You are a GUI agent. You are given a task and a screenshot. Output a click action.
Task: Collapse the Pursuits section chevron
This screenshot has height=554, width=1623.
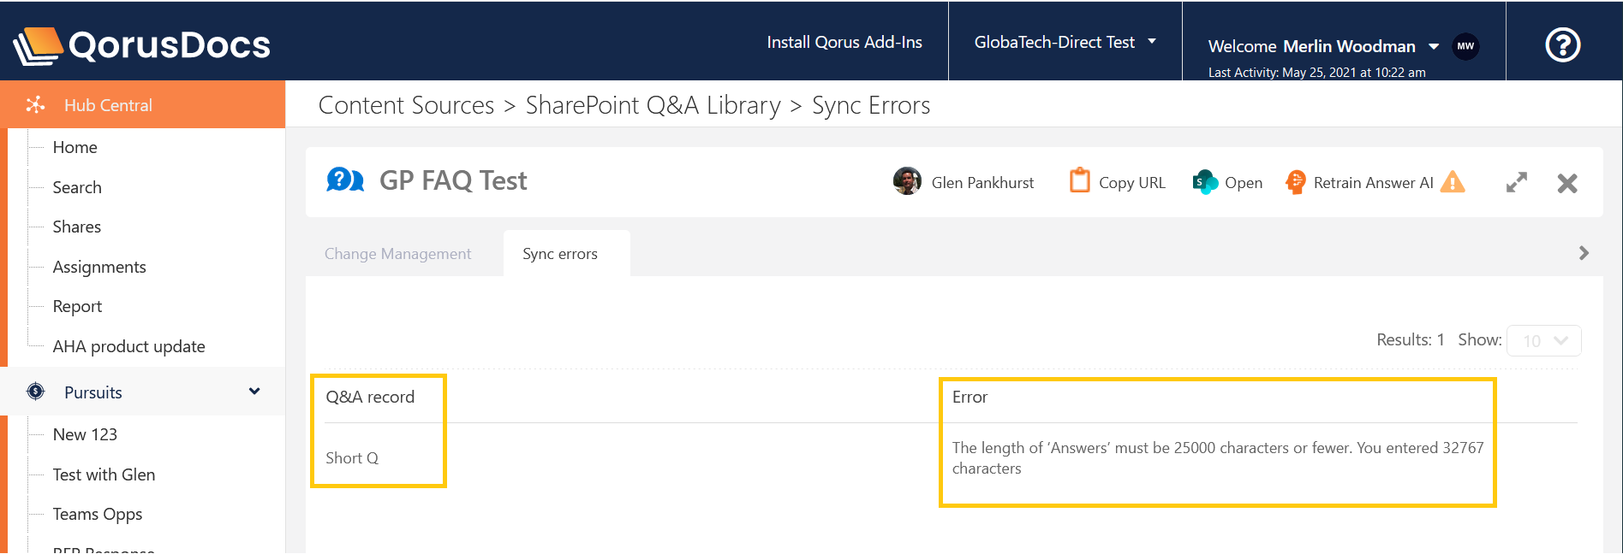pos(254,392)
